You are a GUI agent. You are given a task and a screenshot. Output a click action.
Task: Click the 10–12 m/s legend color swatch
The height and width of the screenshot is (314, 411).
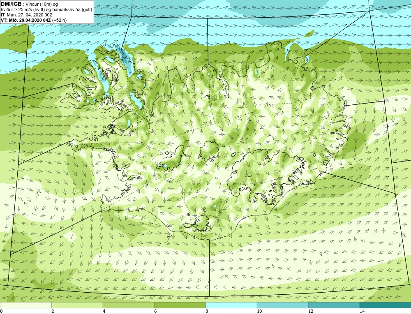point(283,305)
